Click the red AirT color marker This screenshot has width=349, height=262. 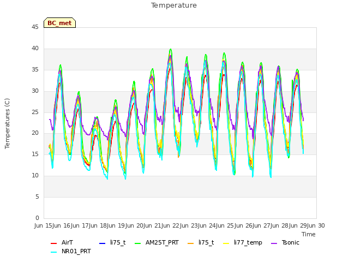click(x=54, y=243)
